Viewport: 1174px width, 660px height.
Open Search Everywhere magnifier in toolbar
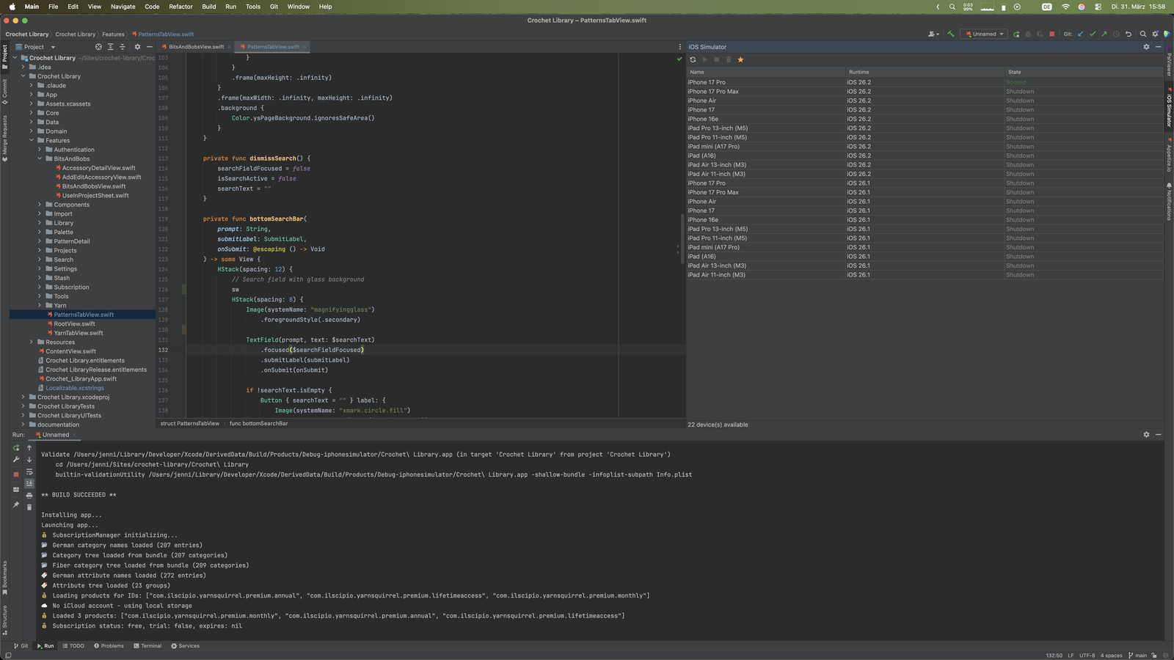click(x=1143, y=34)
